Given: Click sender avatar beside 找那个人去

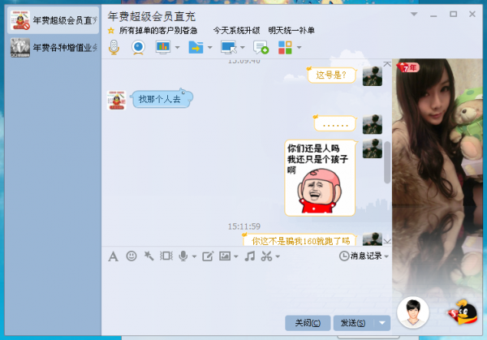Looking at the screenshot, I should (x=116, y=101).
